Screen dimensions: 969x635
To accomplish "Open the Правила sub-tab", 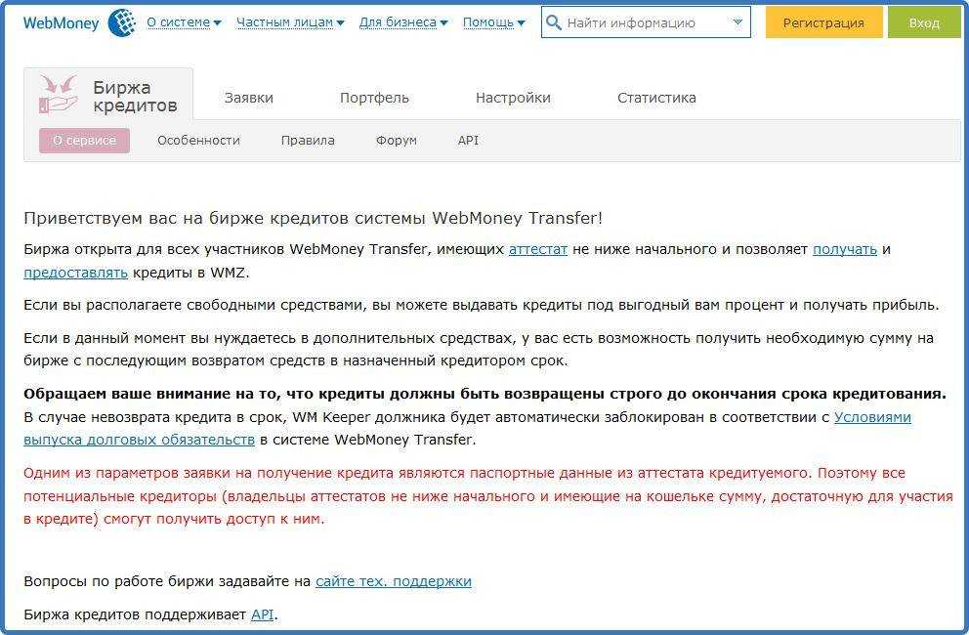I will (x=308, y=141).
